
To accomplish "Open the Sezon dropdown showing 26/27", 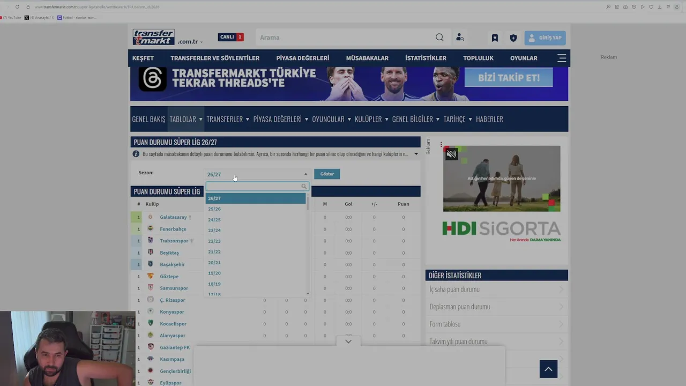I will point(257,174).
